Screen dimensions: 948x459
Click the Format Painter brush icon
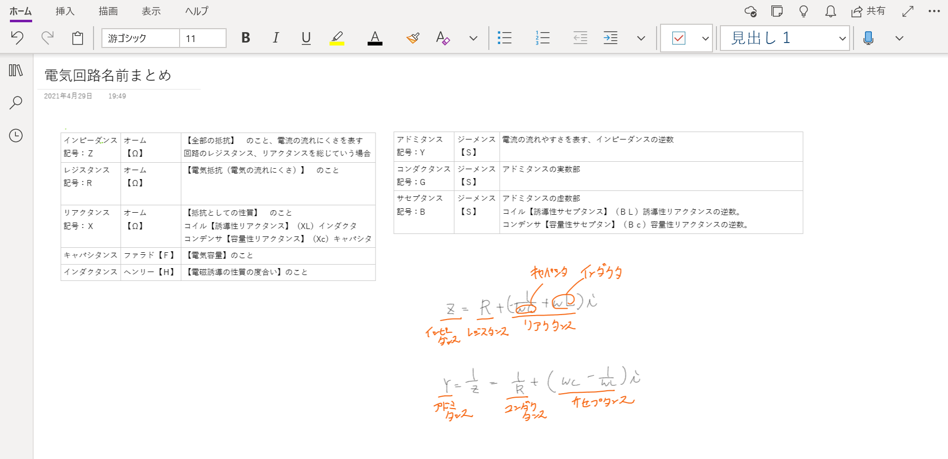(x=413, y=38)
